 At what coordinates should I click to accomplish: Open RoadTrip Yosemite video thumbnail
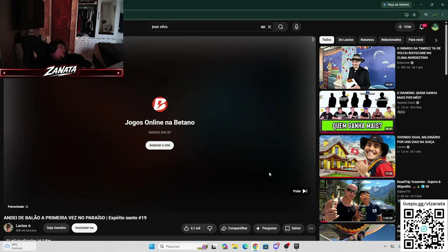click(x=357, y=201)
